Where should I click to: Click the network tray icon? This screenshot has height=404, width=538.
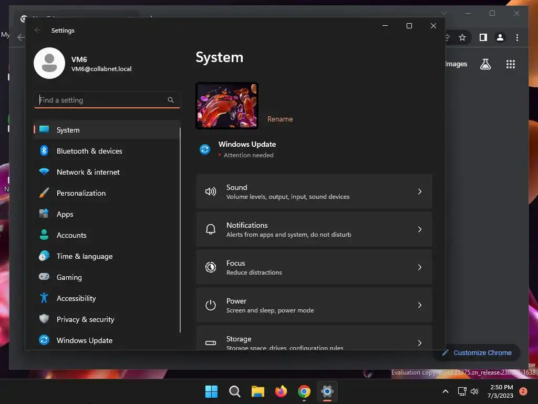click(462, 391)
